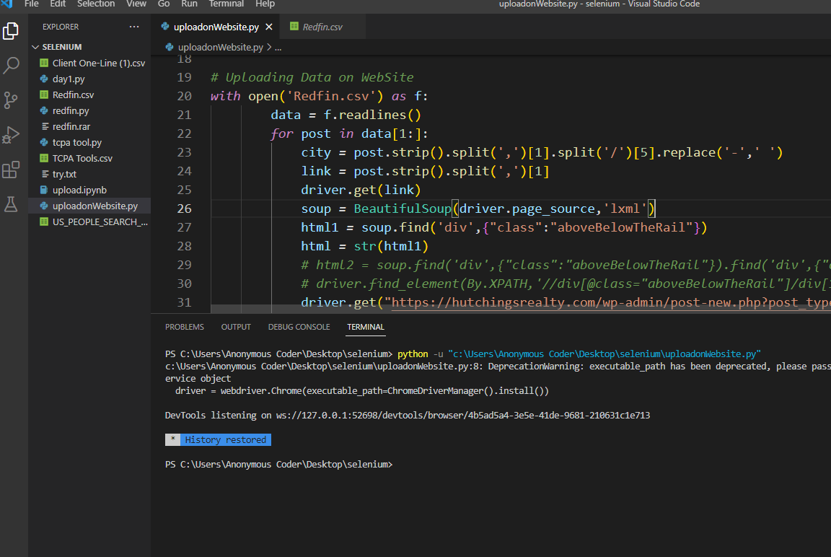The image size is (831, 557).
Task: Expand the breadcrumb after uploadonWebsite.py
Action: point(278,47)
